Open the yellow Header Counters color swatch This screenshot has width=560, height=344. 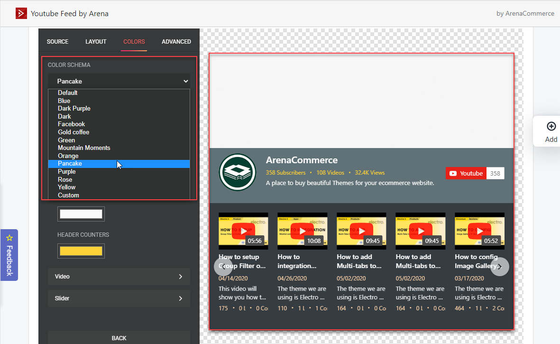click(x=81, y=251)
